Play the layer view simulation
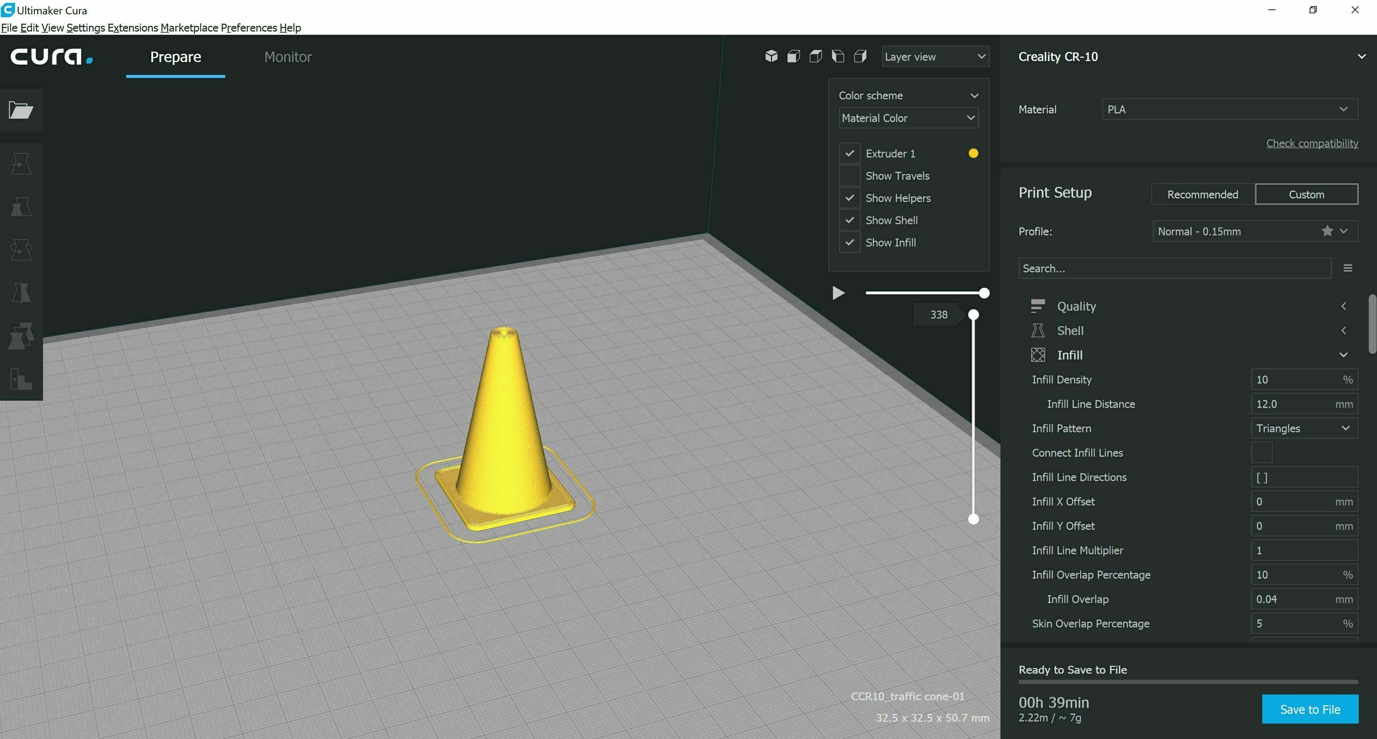 [838, 293]
